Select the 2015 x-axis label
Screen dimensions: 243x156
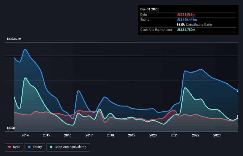point(46,135)
